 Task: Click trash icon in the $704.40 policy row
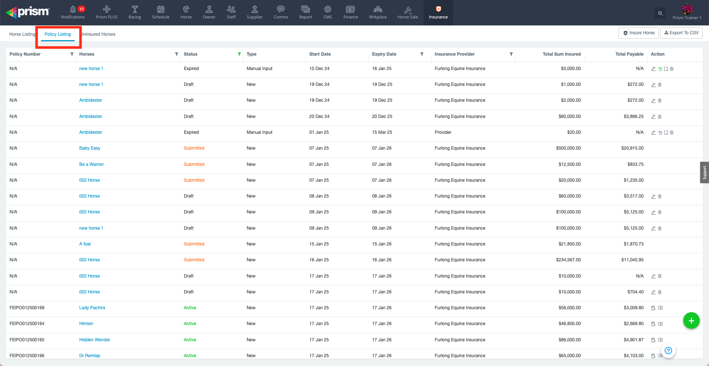660,292
